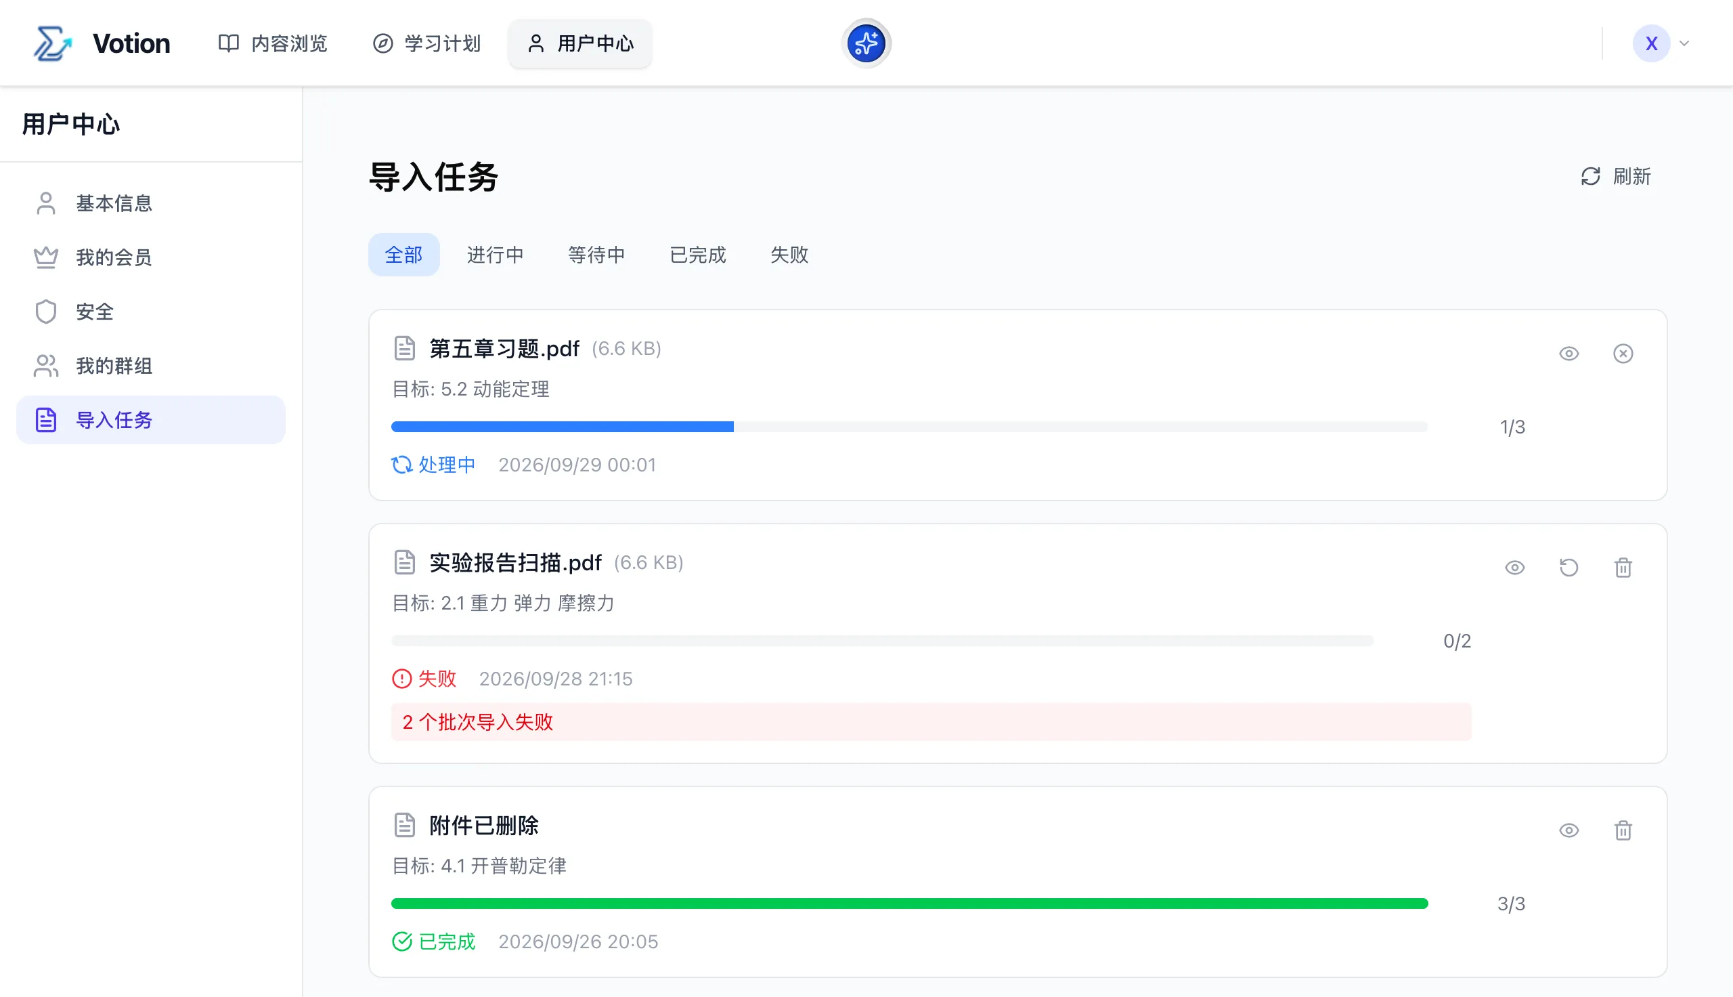
Task: Click the 刷新 refresh button
Action: tap(1615, 177)
